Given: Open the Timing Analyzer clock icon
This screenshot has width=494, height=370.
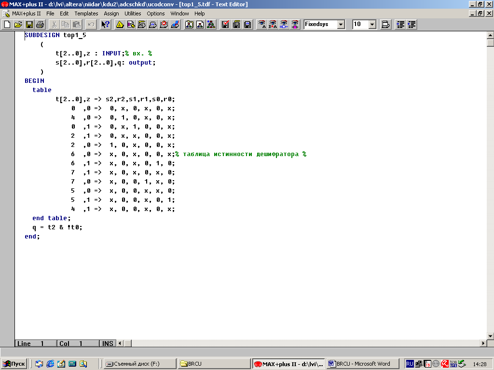Looking at the screenshot, I should [x=164, y=24].
